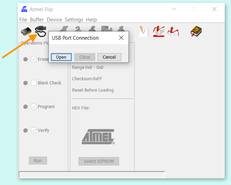231x185 pixels.
Task: Close the USB Port Connection dialog with X
Action: point(121,38)
